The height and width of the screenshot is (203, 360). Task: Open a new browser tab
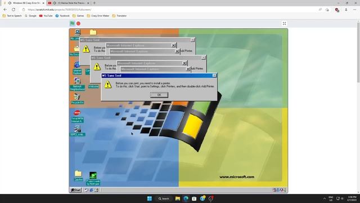pyautogui.click(x=94, y=3)
